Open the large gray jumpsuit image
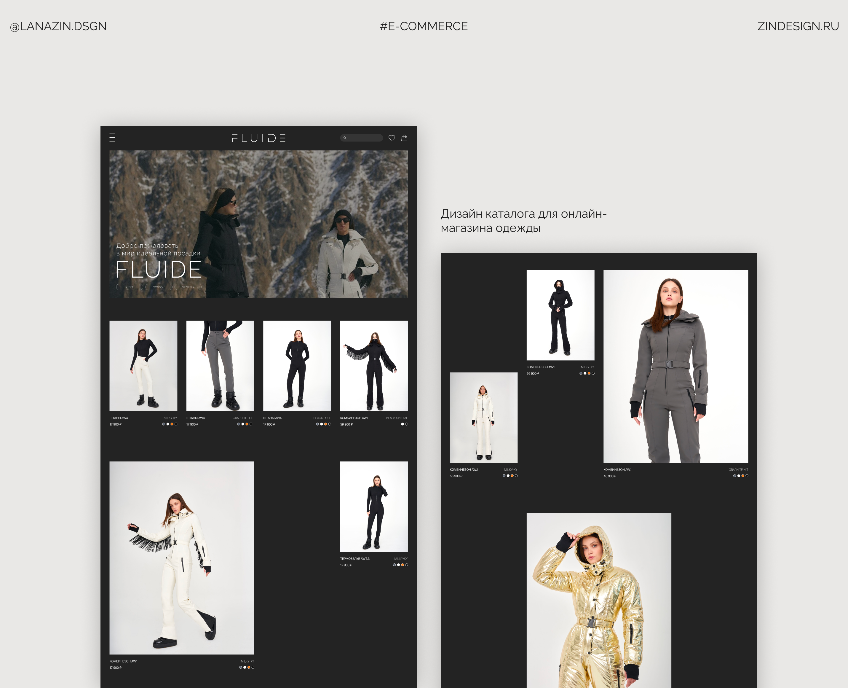Viewport: 848px width, 688px height. [x=675, y=366]
